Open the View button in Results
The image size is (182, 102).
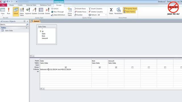[x=3, y=11]
